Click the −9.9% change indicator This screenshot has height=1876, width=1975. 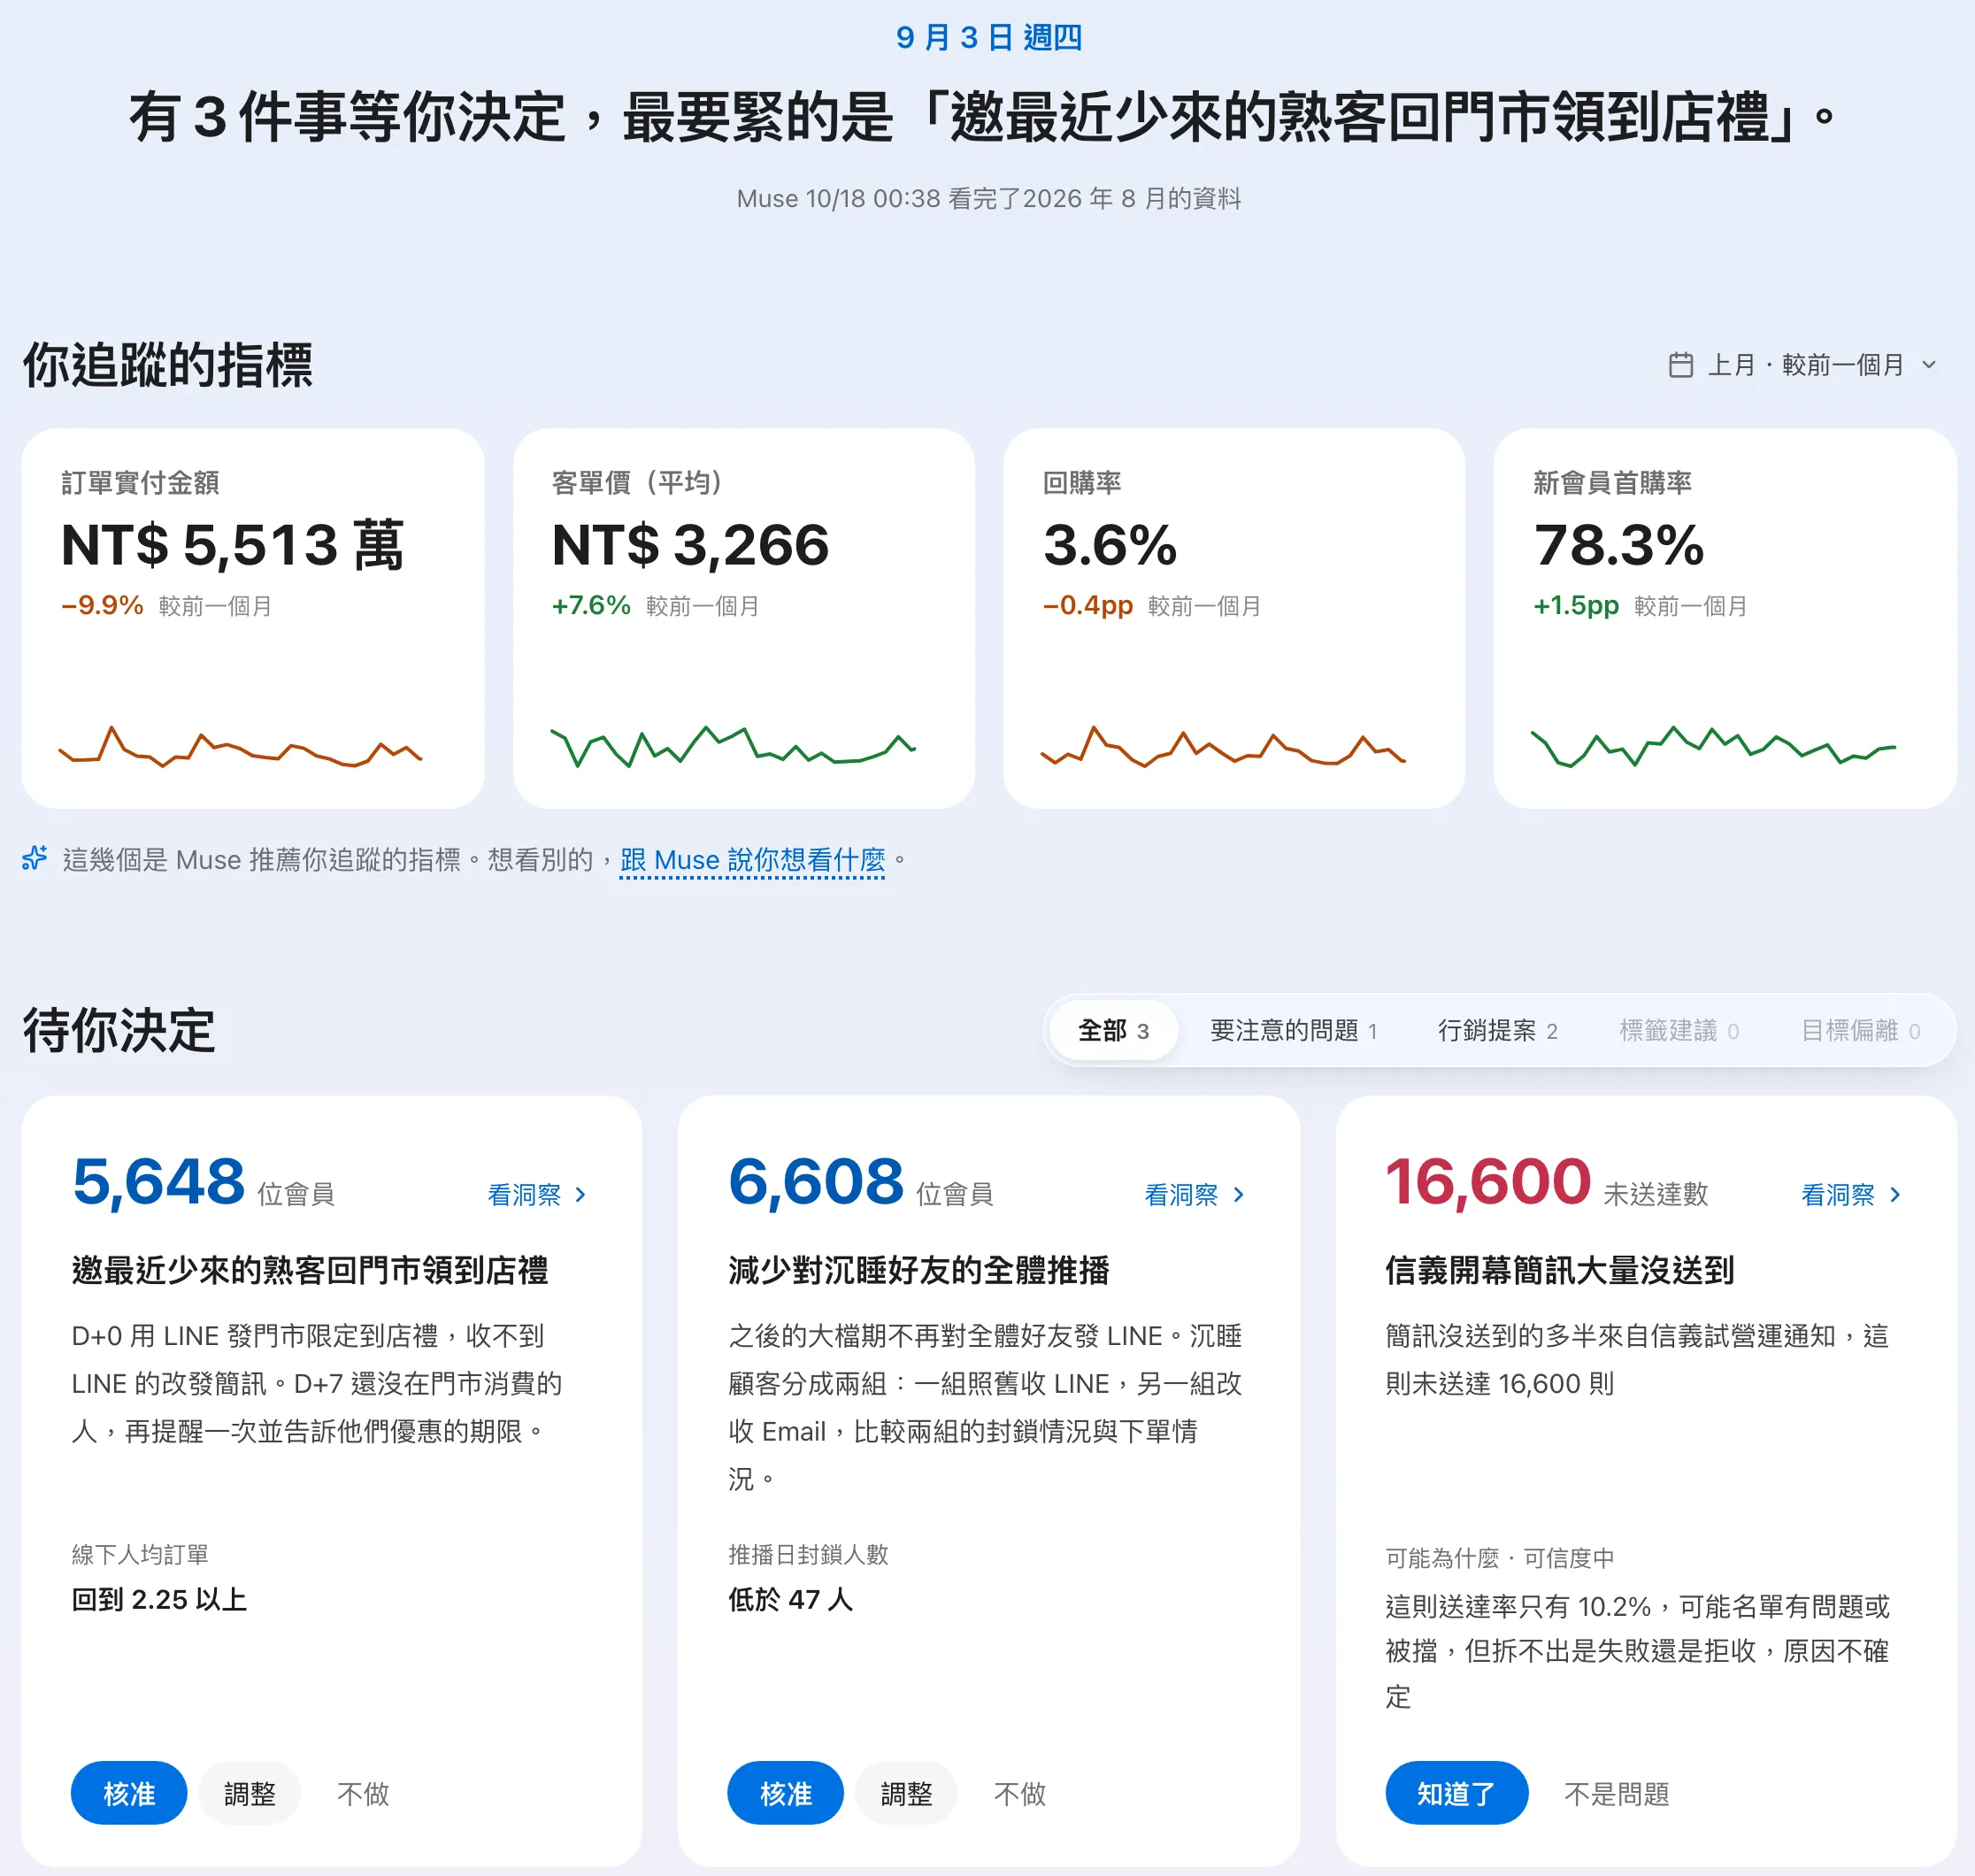[x=102, y=605]
